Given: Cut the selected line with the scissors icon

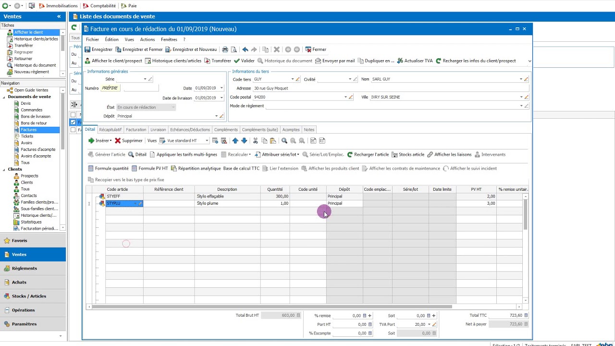Looking at the screenshot, I should pos(255,141).
